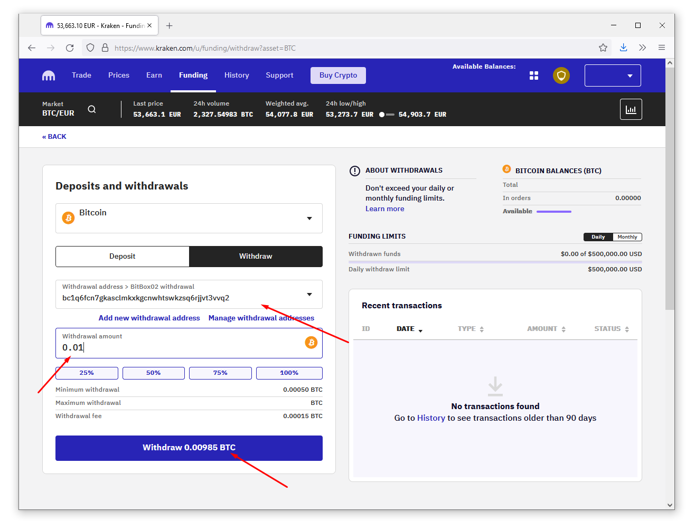Click the Withdrawal amount input field
695x530 pixels.
[189, 343]
